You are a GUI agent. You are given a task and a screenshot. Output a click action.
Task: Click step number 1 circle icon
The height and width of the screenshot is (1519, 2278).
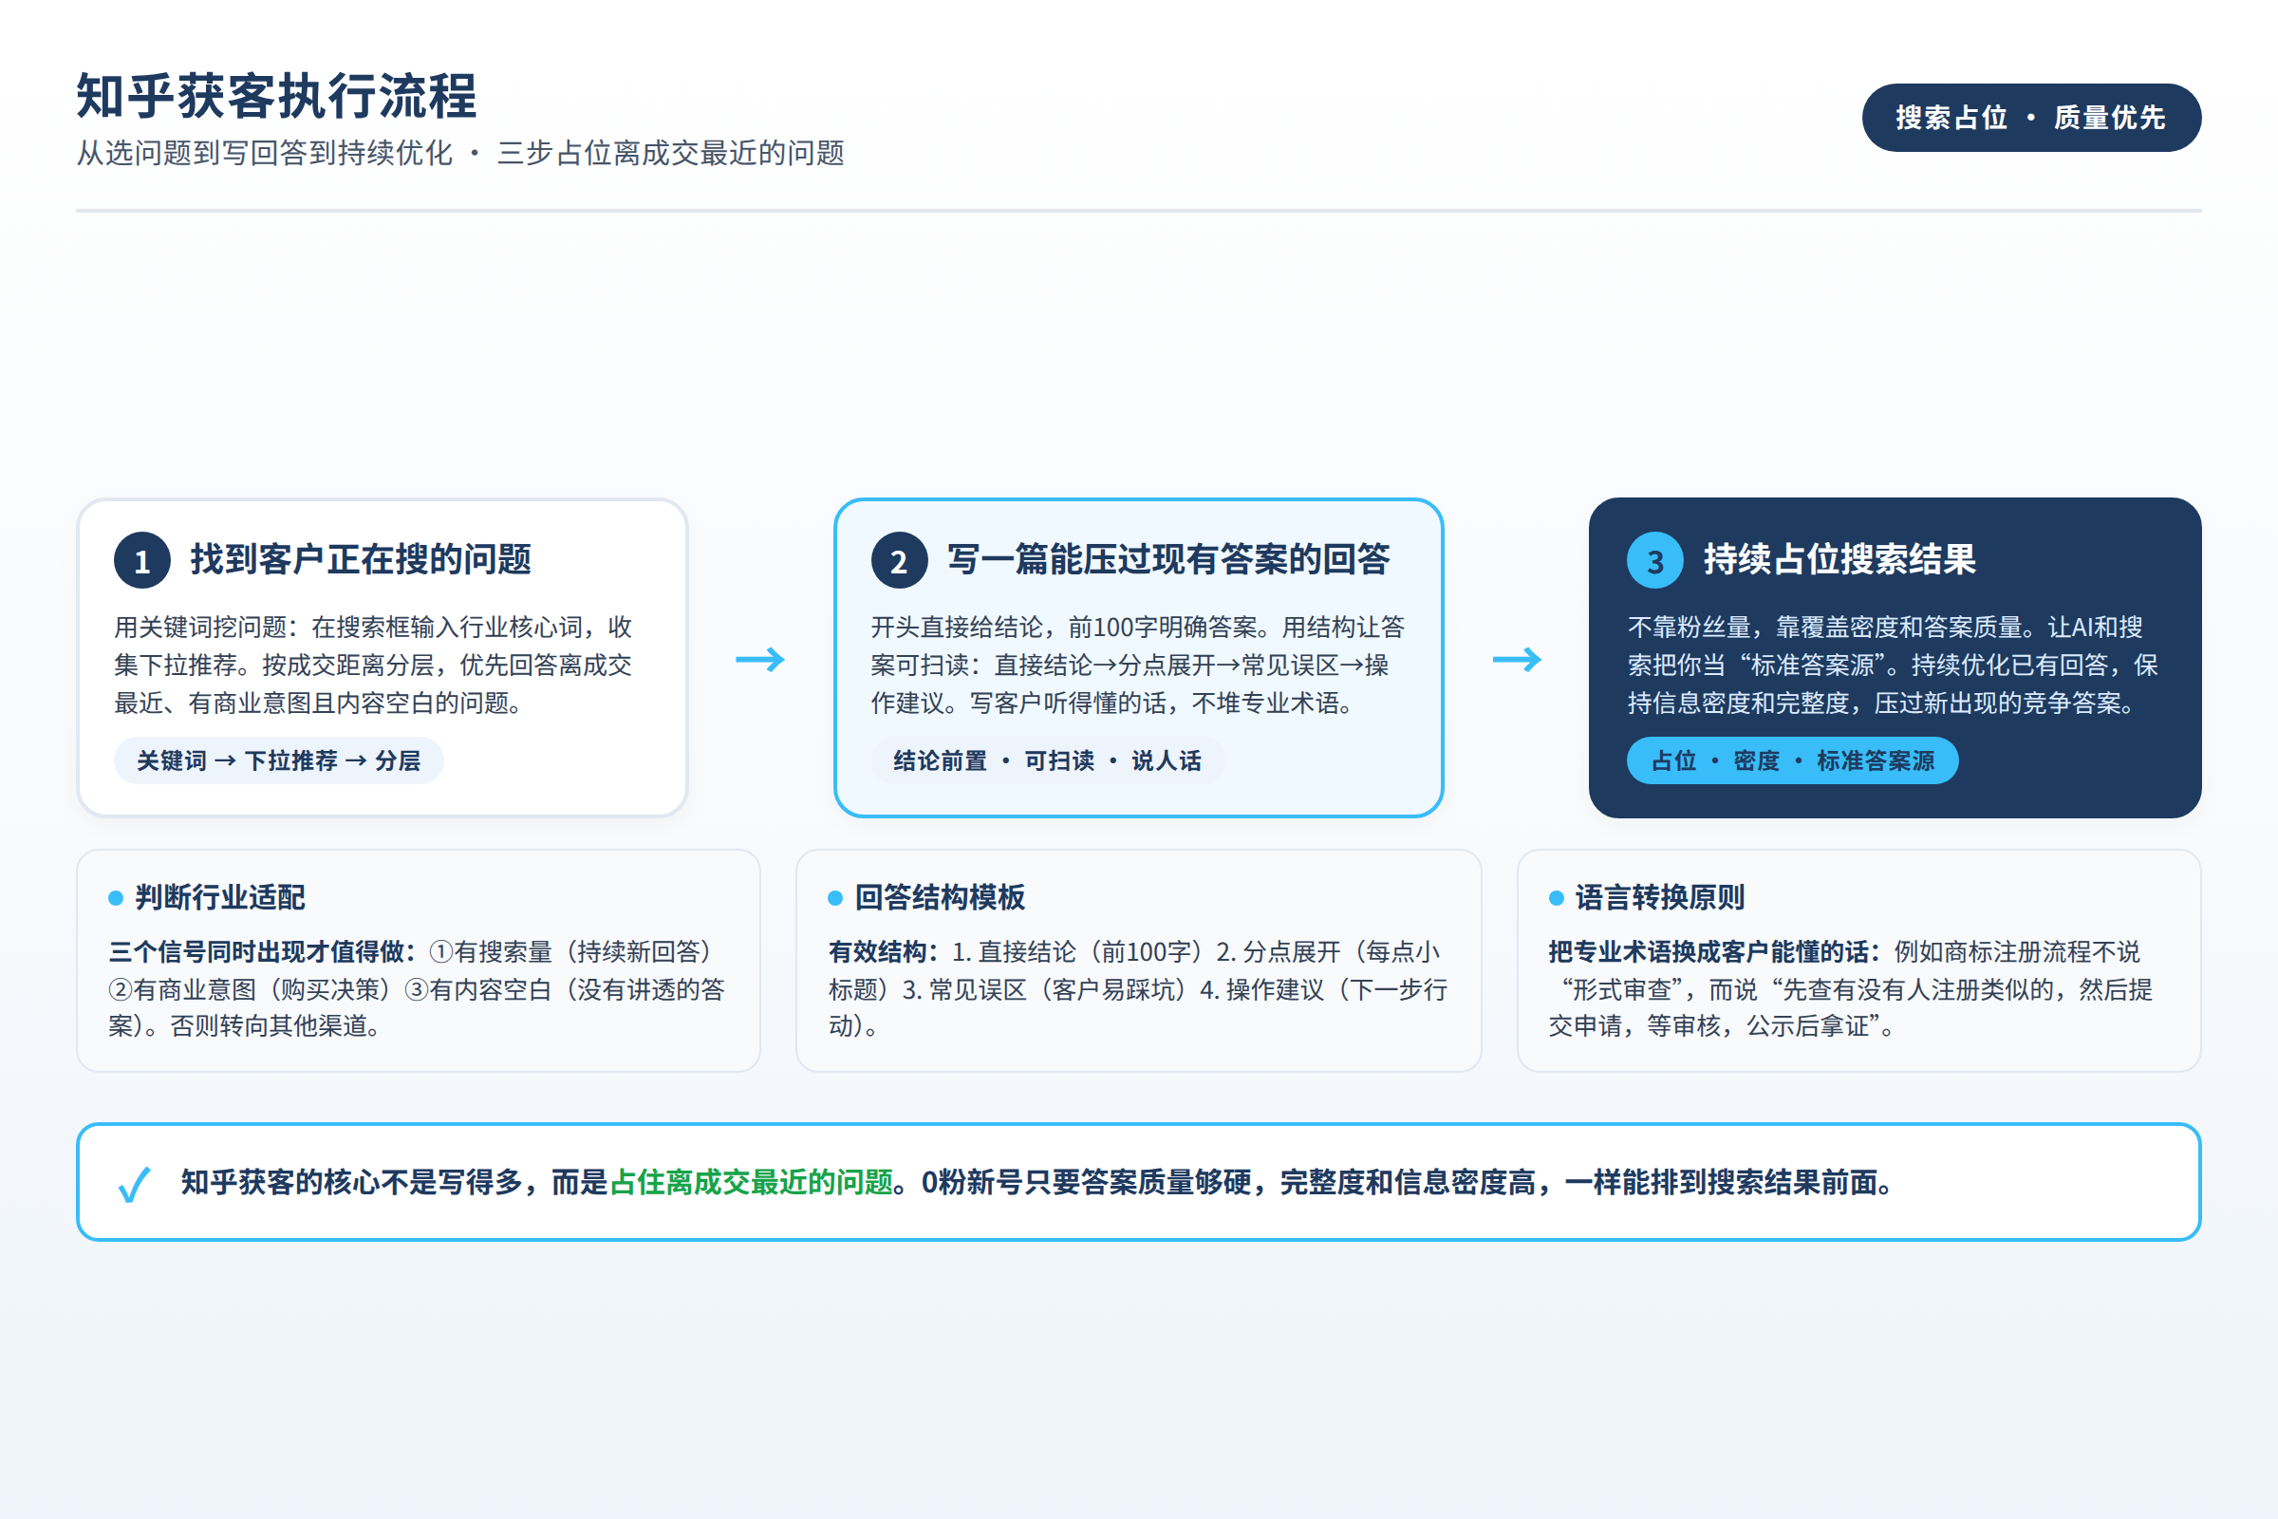pos(142,560)
